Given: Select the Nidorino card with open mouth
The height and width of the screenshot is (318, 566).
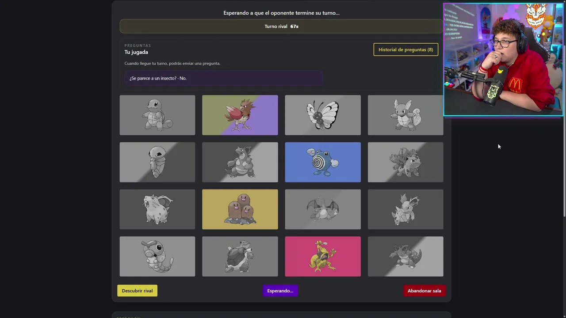Looking at the screenshot, I should pyautogui.click(x=157, y=209).
